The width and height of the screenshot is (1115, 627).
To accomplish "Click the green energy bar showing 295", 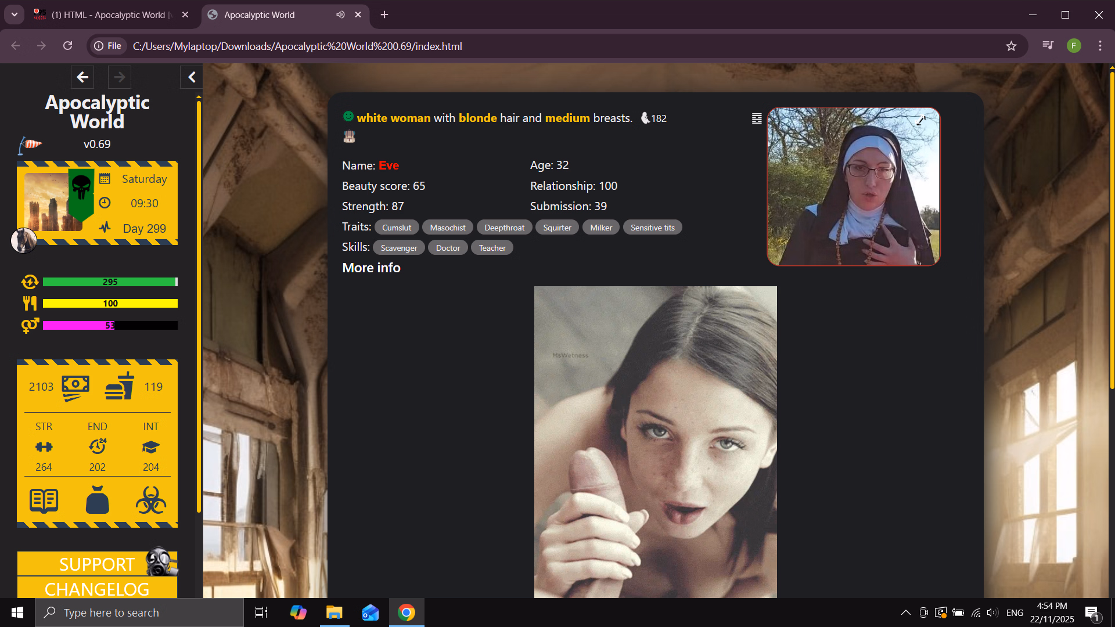I will [x=110, y=282].
